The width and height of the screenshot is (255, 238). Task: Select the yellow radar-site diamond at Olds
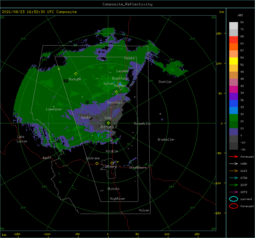click(x=108, y=123)
